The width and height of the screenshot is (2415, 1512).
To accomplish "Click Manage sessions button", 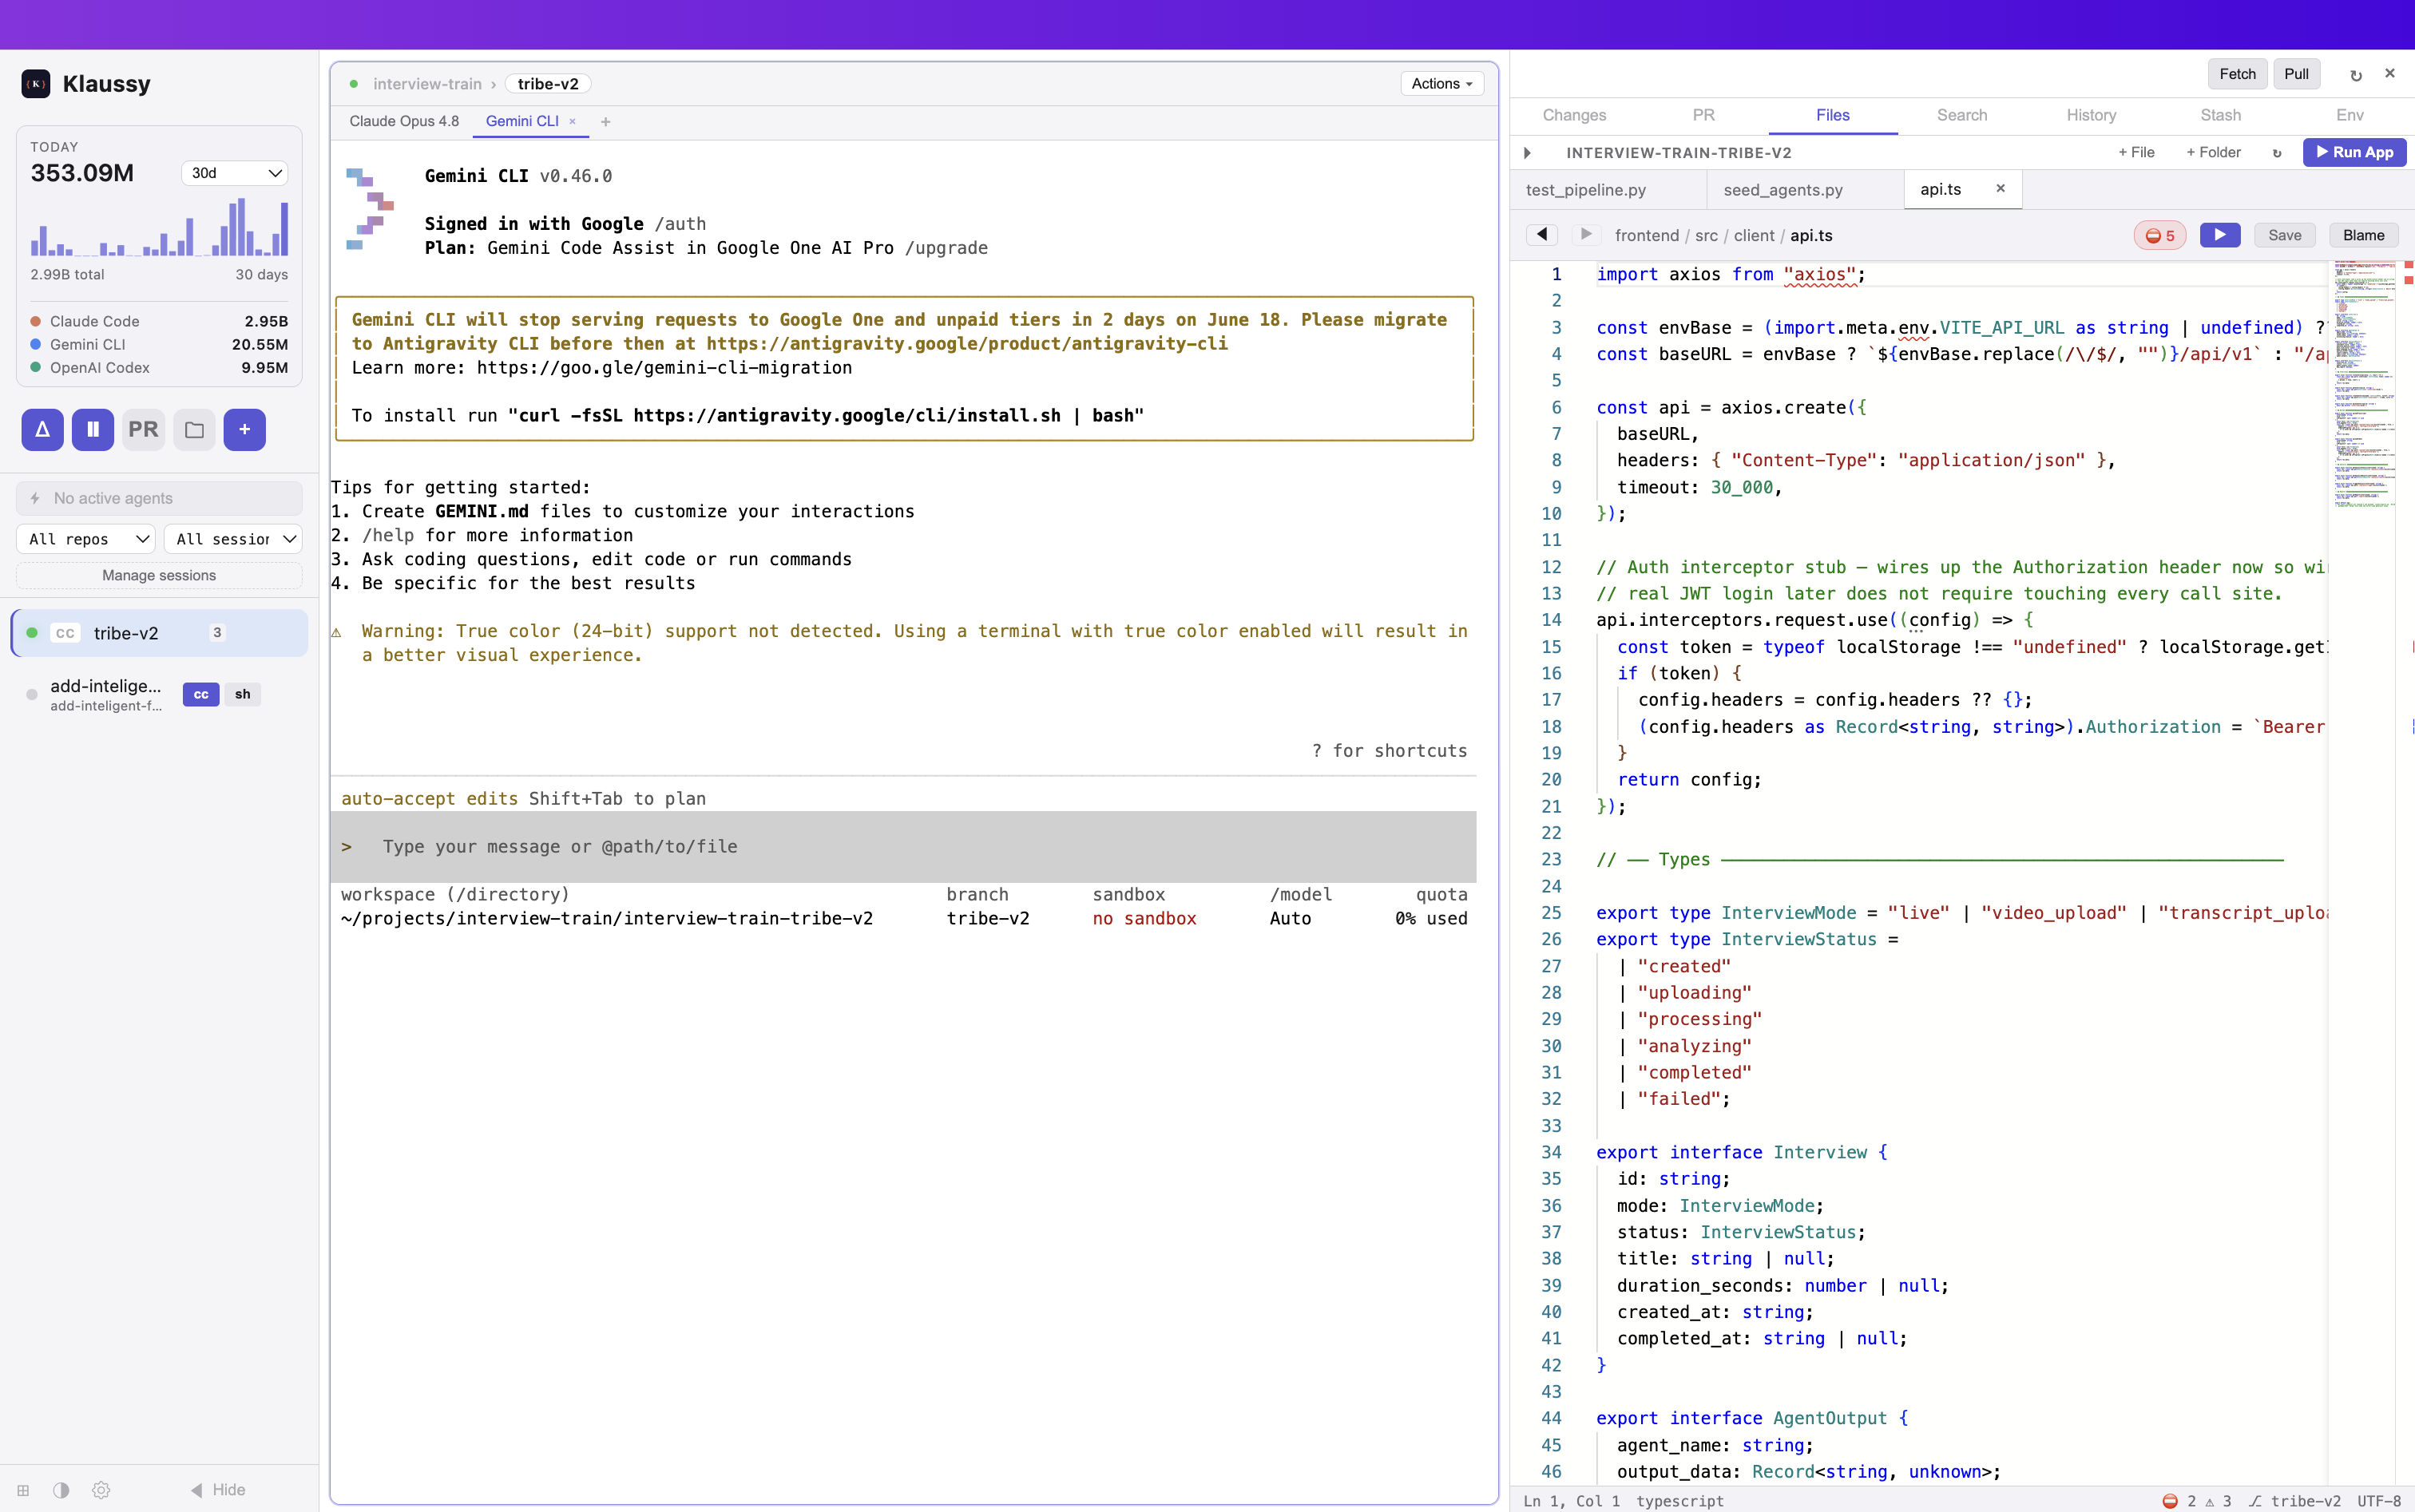I will click(x=159, y=576).
